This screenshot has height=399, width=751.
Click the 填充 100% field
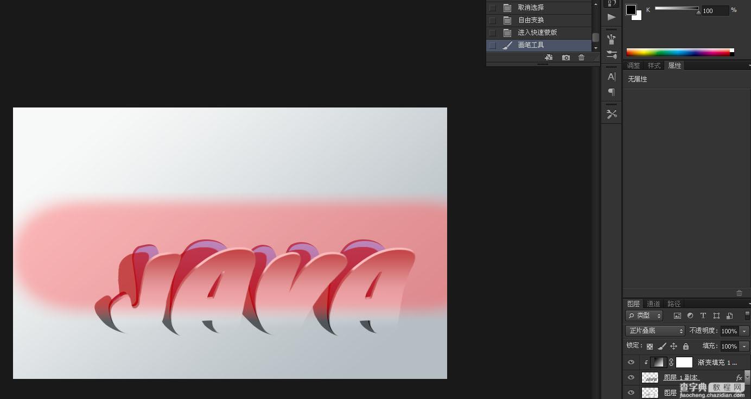point(729,346)
